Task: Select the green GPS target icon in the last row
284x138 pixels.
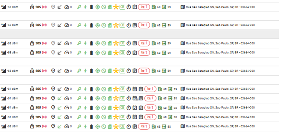Action: tap(98, 126)
